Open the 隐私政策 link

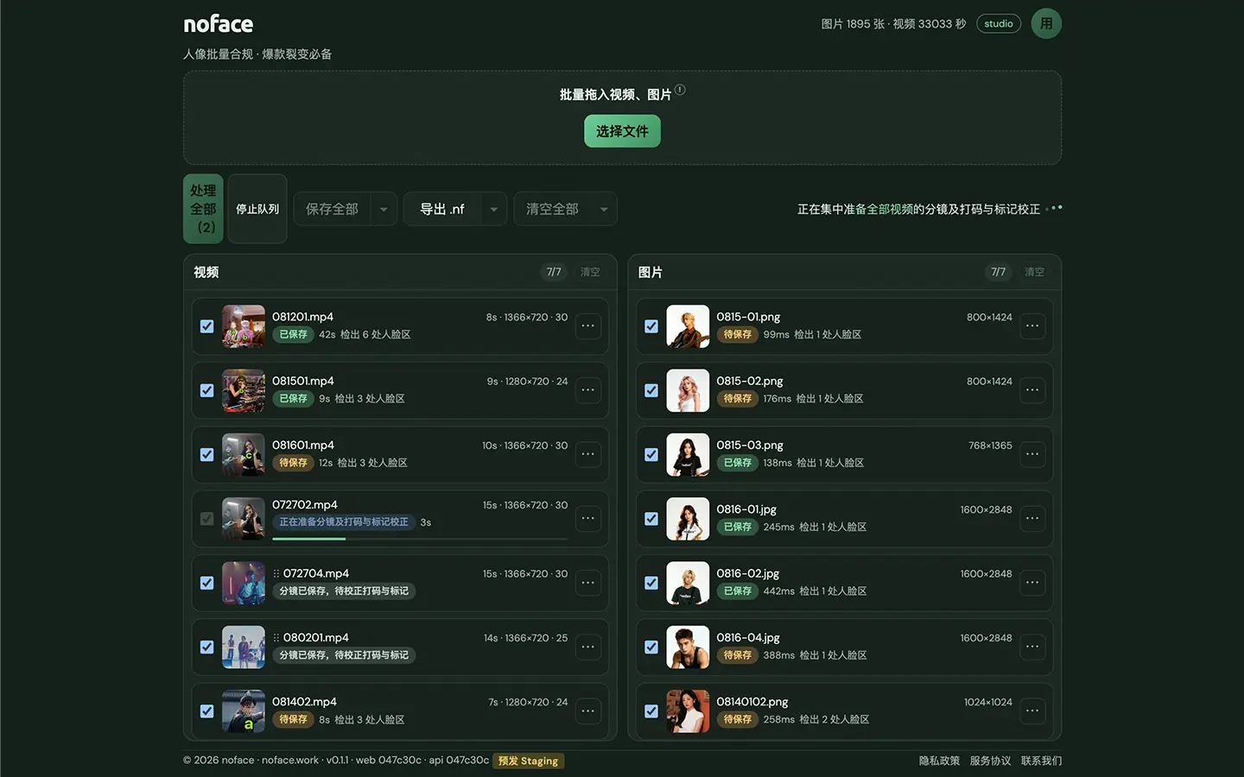coord(939,761)
